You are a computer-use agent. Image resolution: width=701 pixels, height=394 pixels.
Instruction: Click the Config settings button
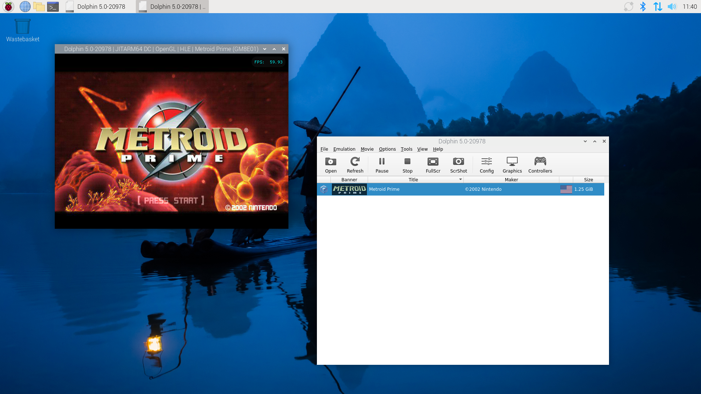point(487,165)
